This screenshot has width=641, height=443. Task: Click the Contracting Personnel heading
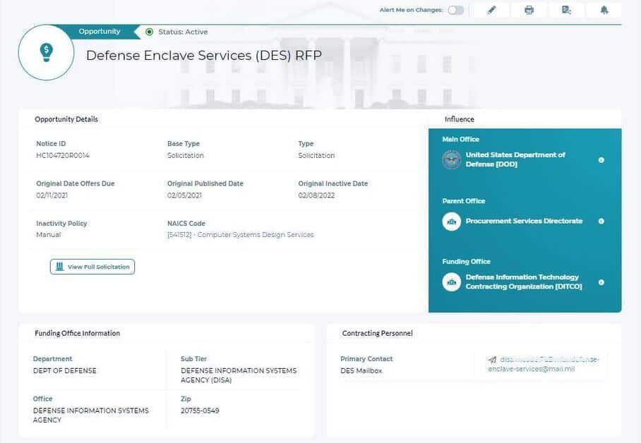tap(377, 333)
